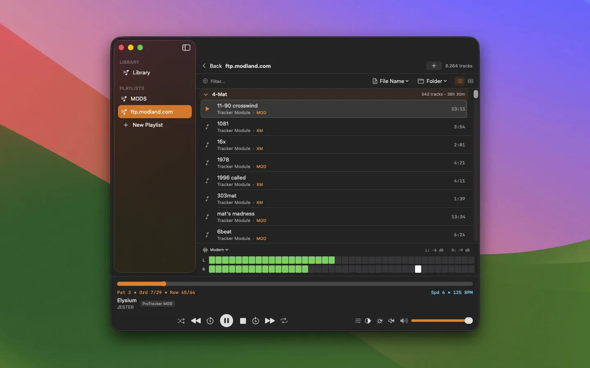Image resolution: width=590 pixels, height=368 pixels.
Task: Open the Modern visualizer style dropdown
Action: (219, 250)
